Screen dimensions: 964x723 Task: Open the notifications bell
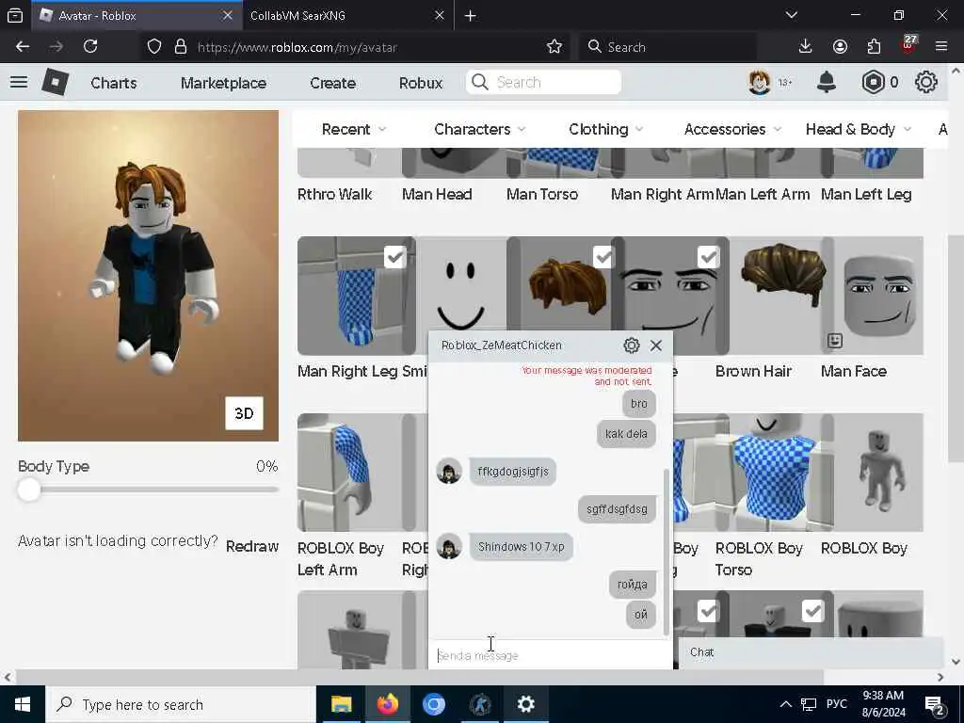coord(827,82)
